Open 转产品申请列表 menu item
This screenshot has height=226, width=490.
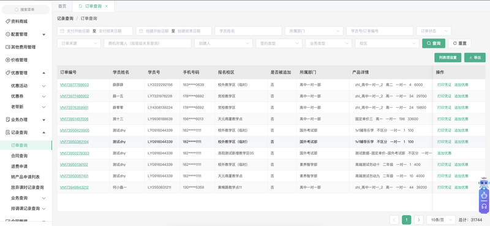pyautogui.click(x=26, y=177)
